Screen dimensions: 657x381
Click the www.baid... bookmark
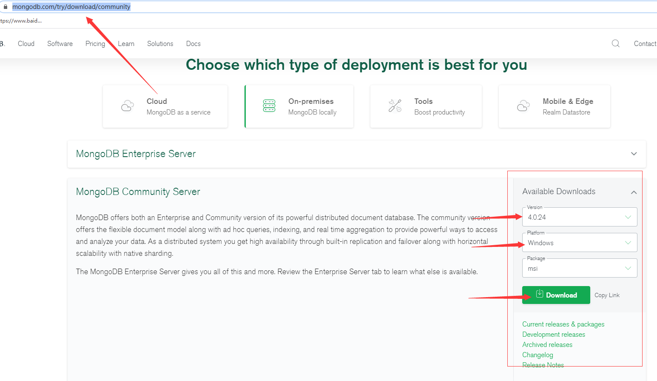tap(21, 20)
